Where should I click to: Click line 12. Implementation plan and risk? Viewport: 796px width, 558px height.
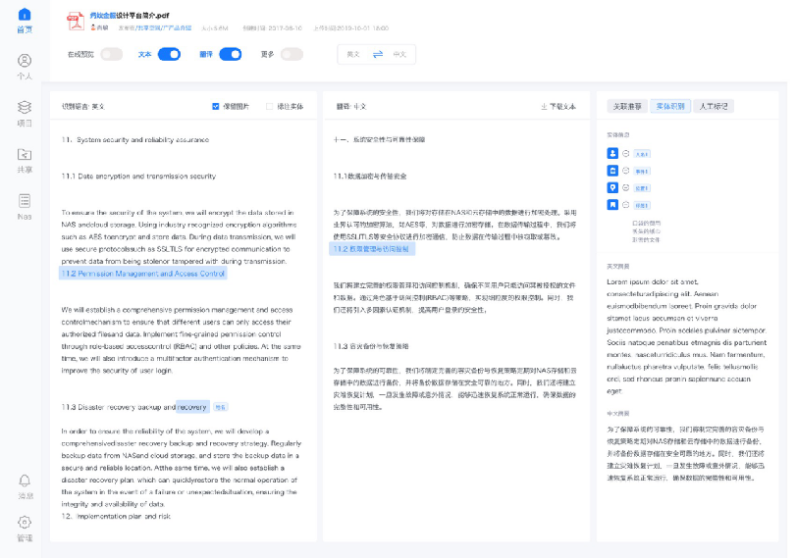pyautogui.click(x=116, y=517)
